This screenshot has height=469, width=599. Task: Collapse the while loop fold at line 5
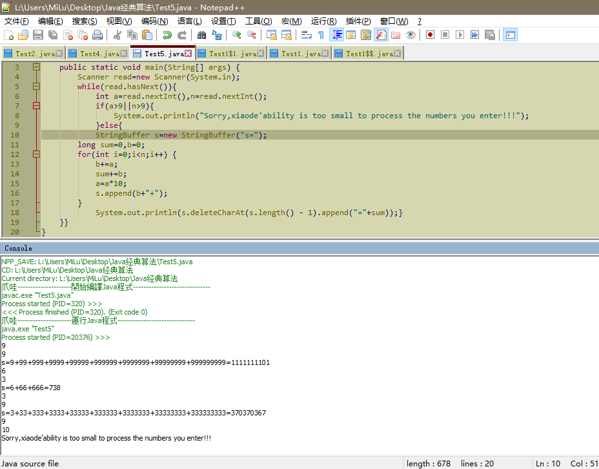coord(36,87)
